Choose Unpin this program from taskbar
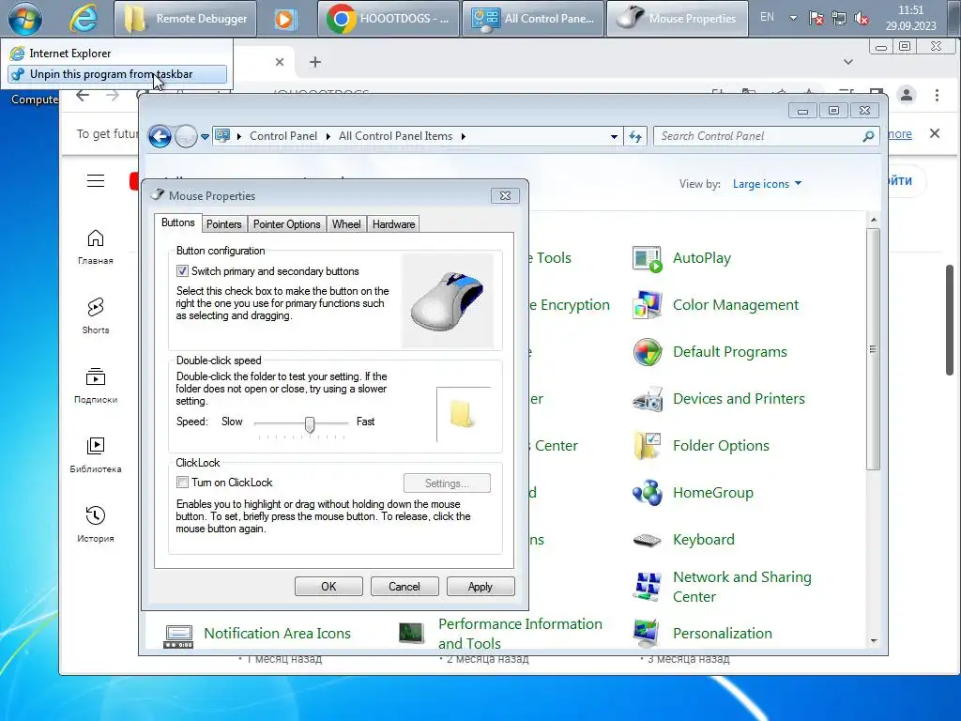Image resolution: width=961 pixels, height=721 pixels. click(x=117, y=74)
